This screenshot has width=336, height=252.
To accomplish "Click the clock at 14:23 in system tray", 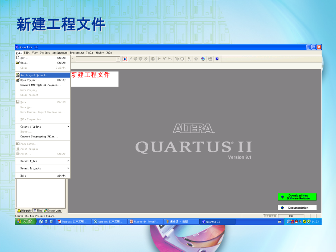I will [x=315, y=222].
